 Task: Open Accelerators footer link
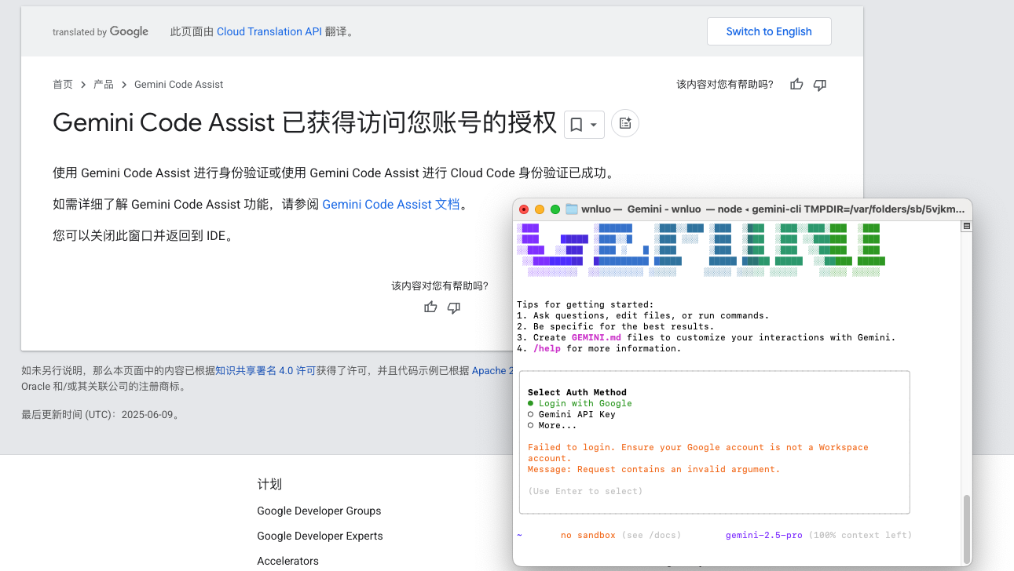287,561
